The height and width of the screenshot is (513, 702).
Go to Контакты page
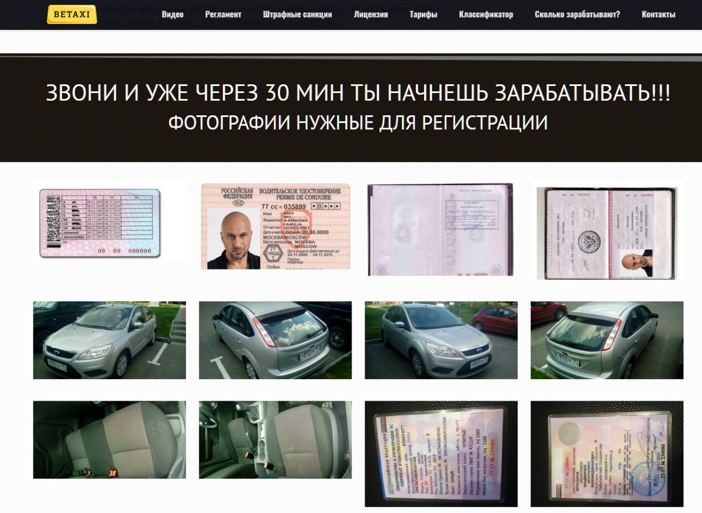click(x=659, y=15)
